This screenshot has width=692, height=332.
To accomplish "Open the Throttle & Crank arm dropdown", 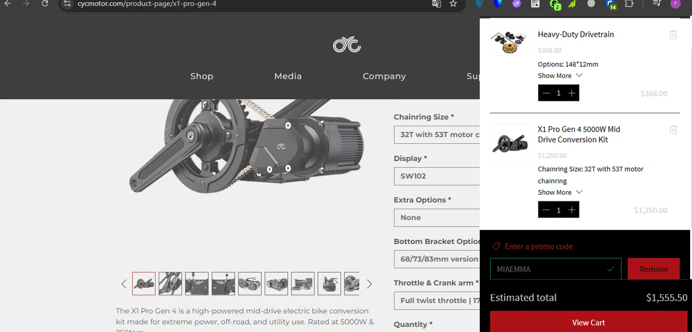I will 437,300.
